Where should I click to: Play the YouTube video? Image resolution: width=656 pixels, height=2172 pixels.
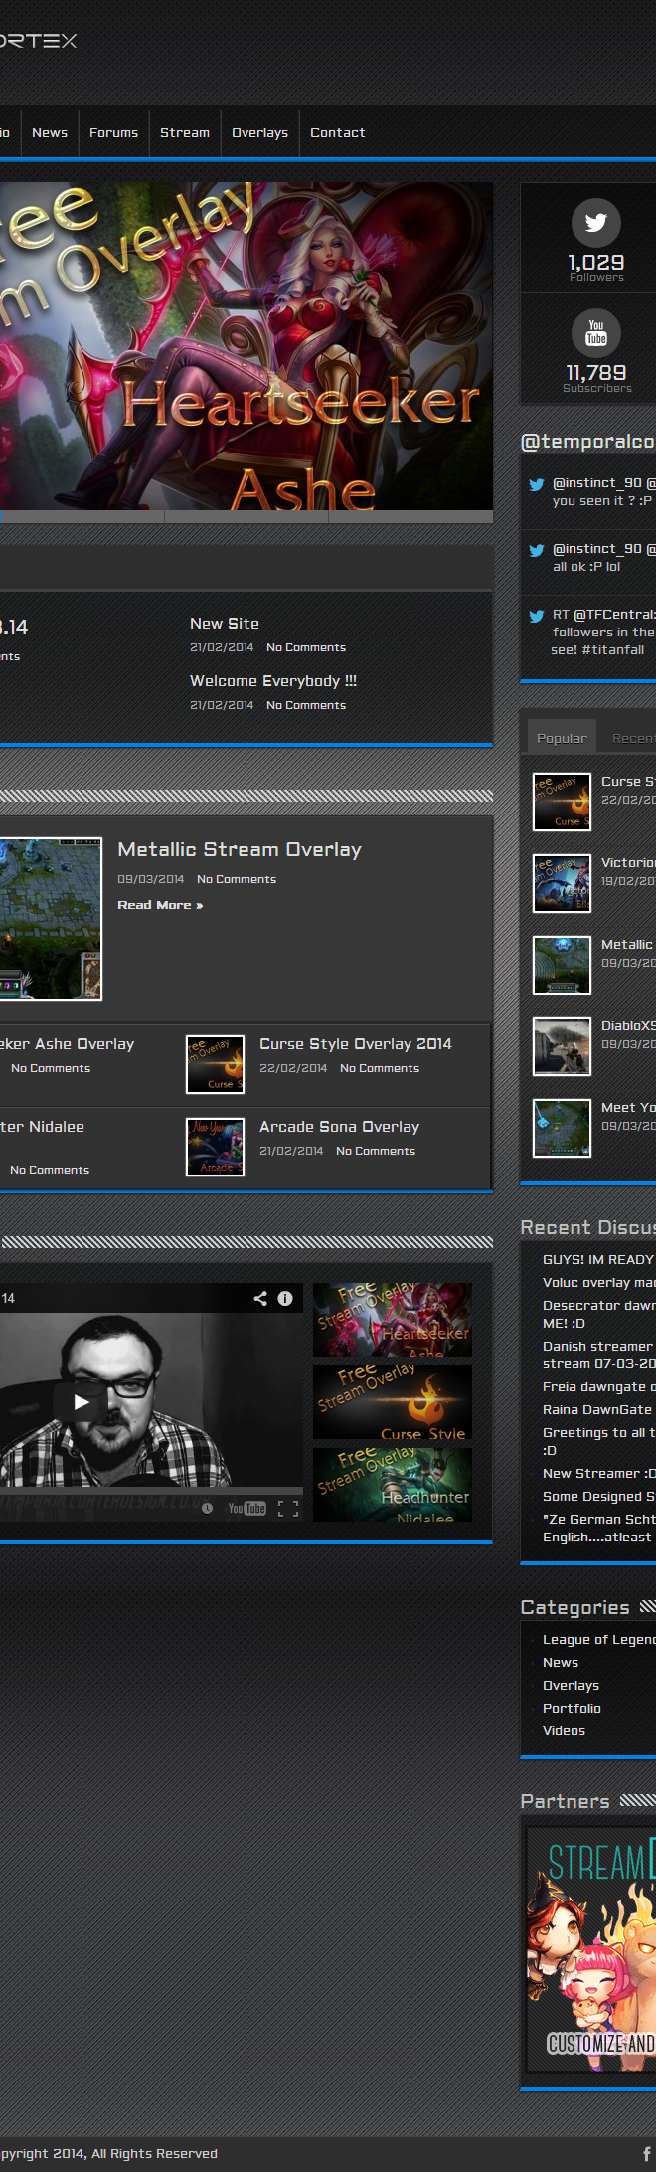[x=82, y=1402]
